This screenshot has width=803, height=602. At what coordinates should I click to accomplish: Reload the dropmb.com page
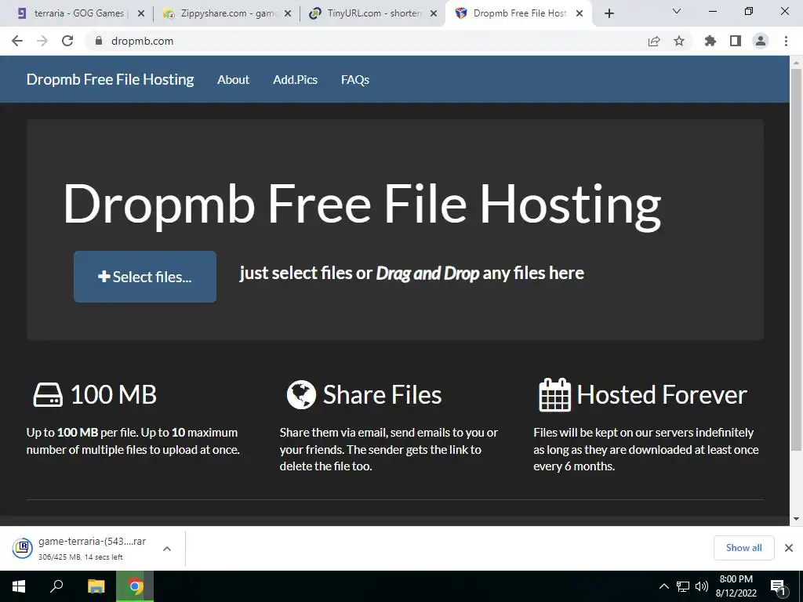67,41
